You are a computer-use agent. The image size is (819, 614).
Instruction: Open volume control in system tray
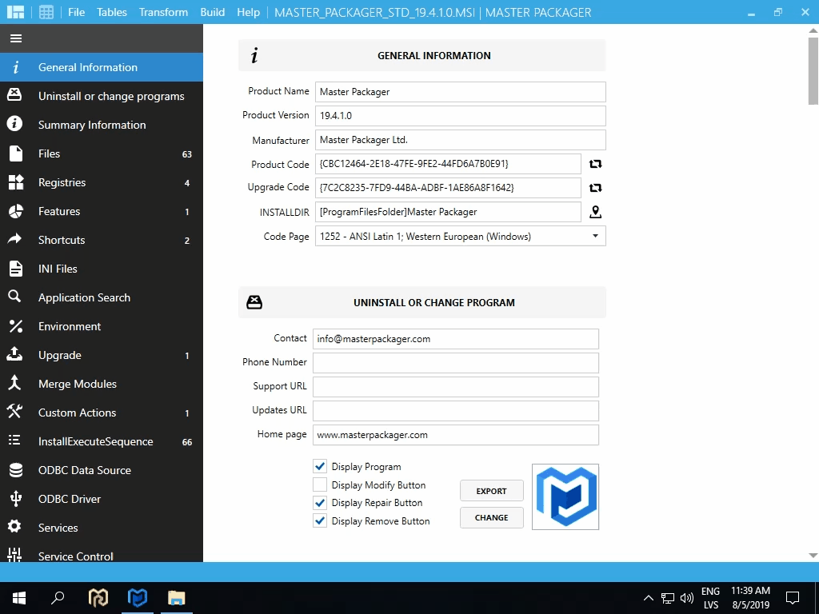coord(686,598)
